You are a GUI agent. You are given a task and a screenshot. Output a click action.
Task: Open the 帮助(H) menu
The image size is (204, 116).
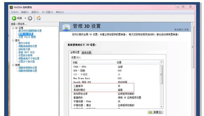60,12
